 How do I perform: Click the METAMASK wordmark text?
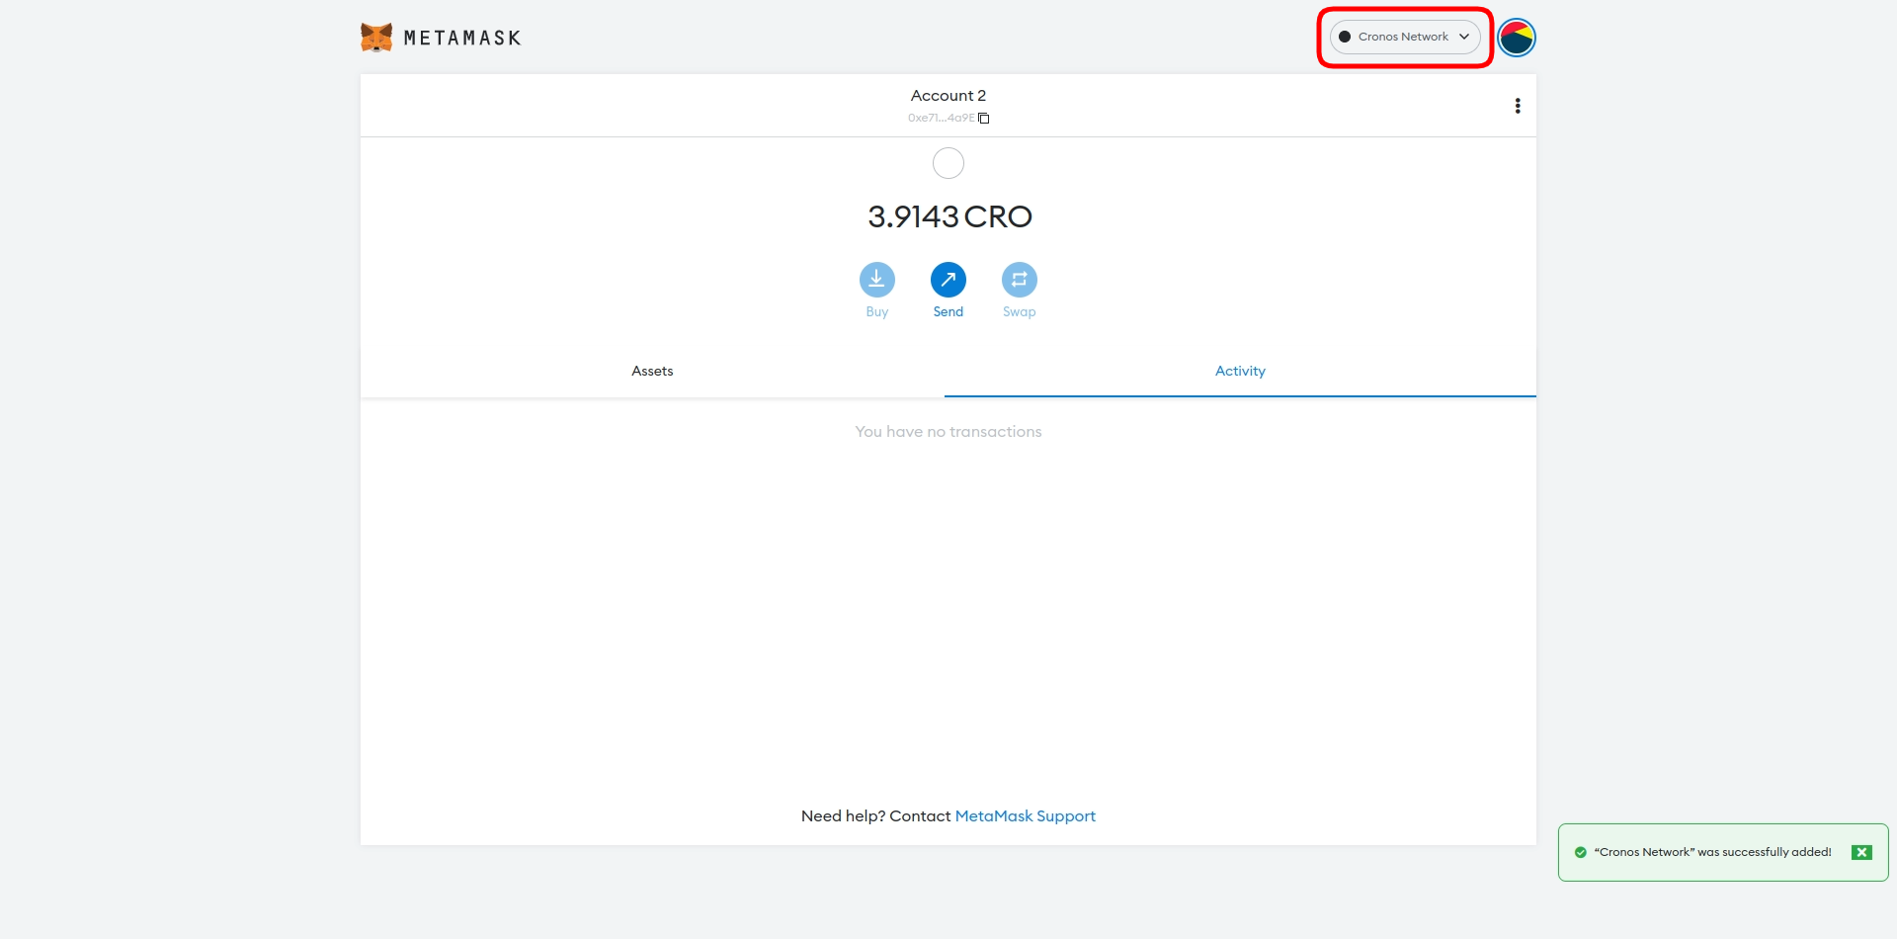point(462,38)
